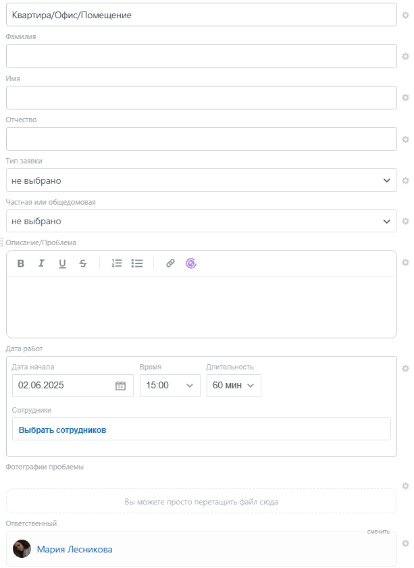The width and height of the screenshot is (414, 568).
Task: Open the Частная или общедомовая dropdown
Action: 201,222
